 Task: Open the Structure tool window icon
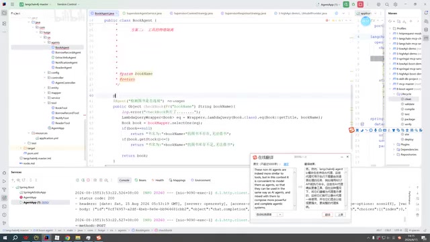coord(4,24)
